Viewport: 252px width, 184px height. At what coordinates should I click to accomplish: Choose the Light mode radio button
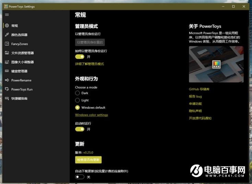click(x=77, y=100)
